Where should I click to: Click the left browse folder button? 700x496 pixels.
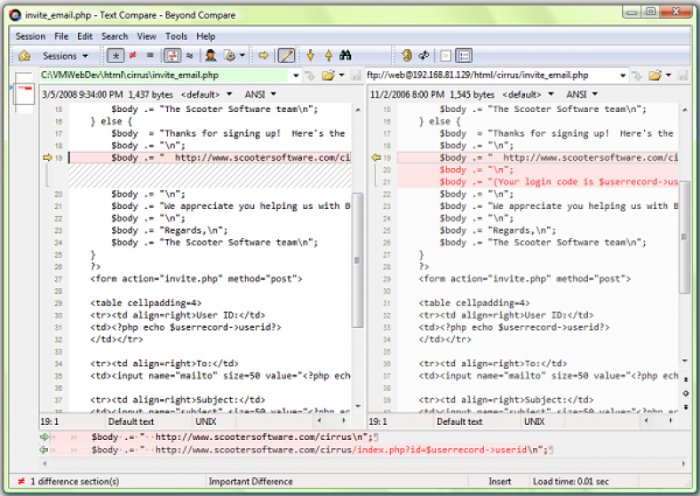coord(328,76)
